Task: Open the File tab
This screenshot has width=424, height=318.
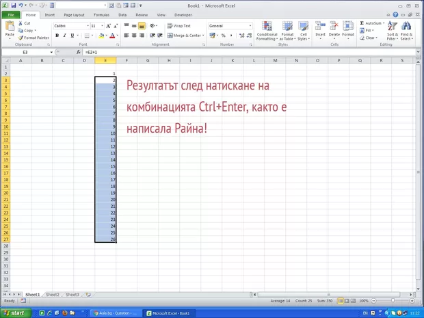Action: click(11, 15)
